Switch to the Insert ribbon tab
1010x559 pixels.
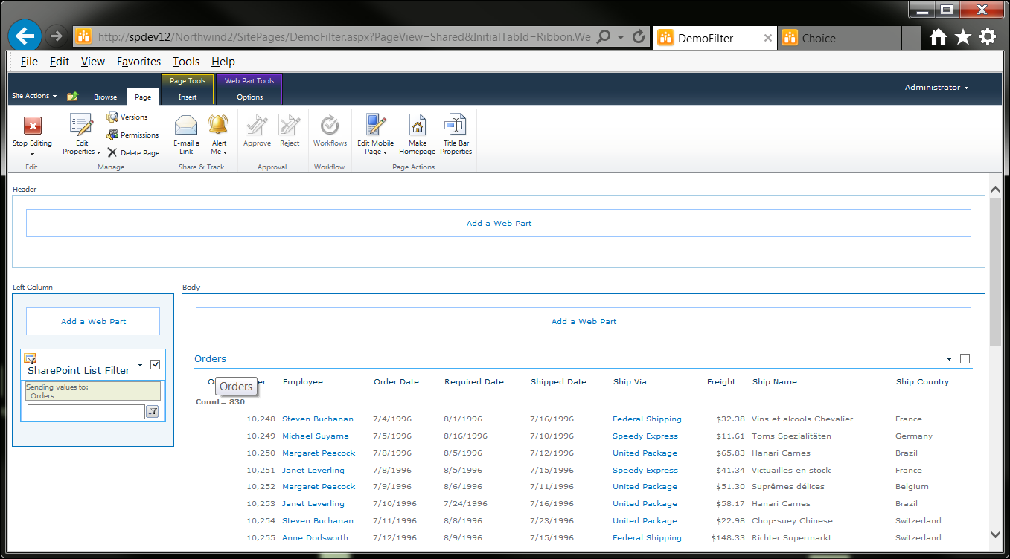188,97
